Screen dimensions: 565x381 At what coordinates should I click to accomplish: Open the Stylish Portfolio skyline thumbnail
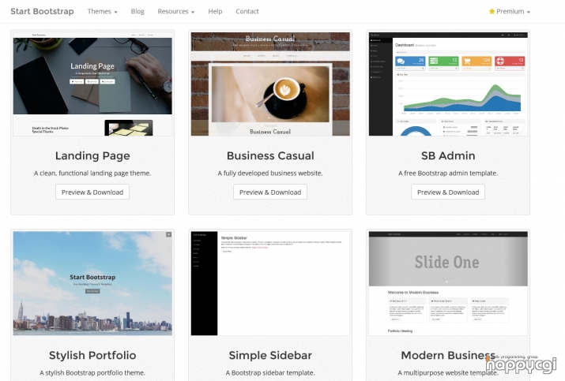(x=92, y=283)
